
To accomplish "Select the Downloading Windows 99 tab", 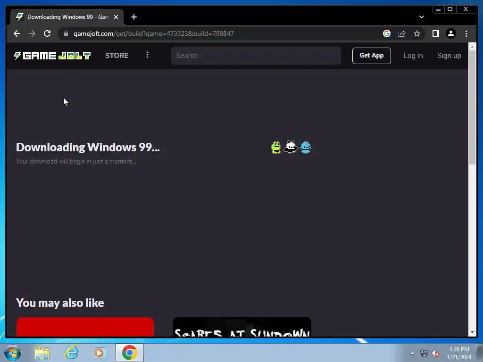I will click(x=67, y=17).
